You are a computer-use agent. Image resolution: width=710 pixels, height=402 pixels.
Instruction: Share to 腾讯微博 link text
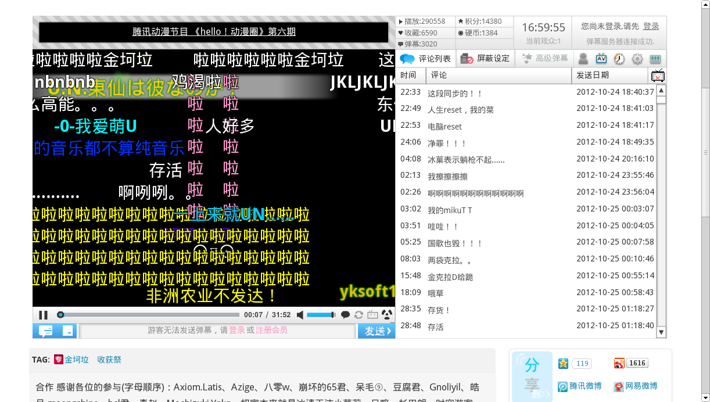[x=585, y=386]
